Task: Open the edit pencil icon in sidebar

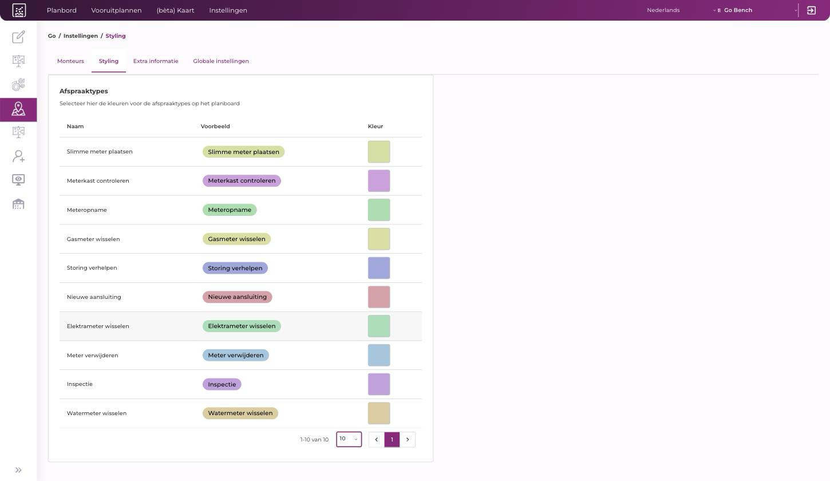Action: (x=18, y=37)
